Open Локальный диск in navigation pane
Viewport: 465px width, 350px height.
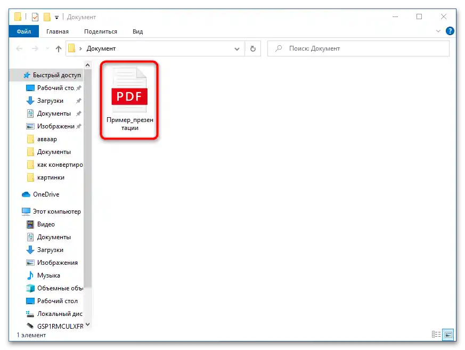(x=54, y=314)
